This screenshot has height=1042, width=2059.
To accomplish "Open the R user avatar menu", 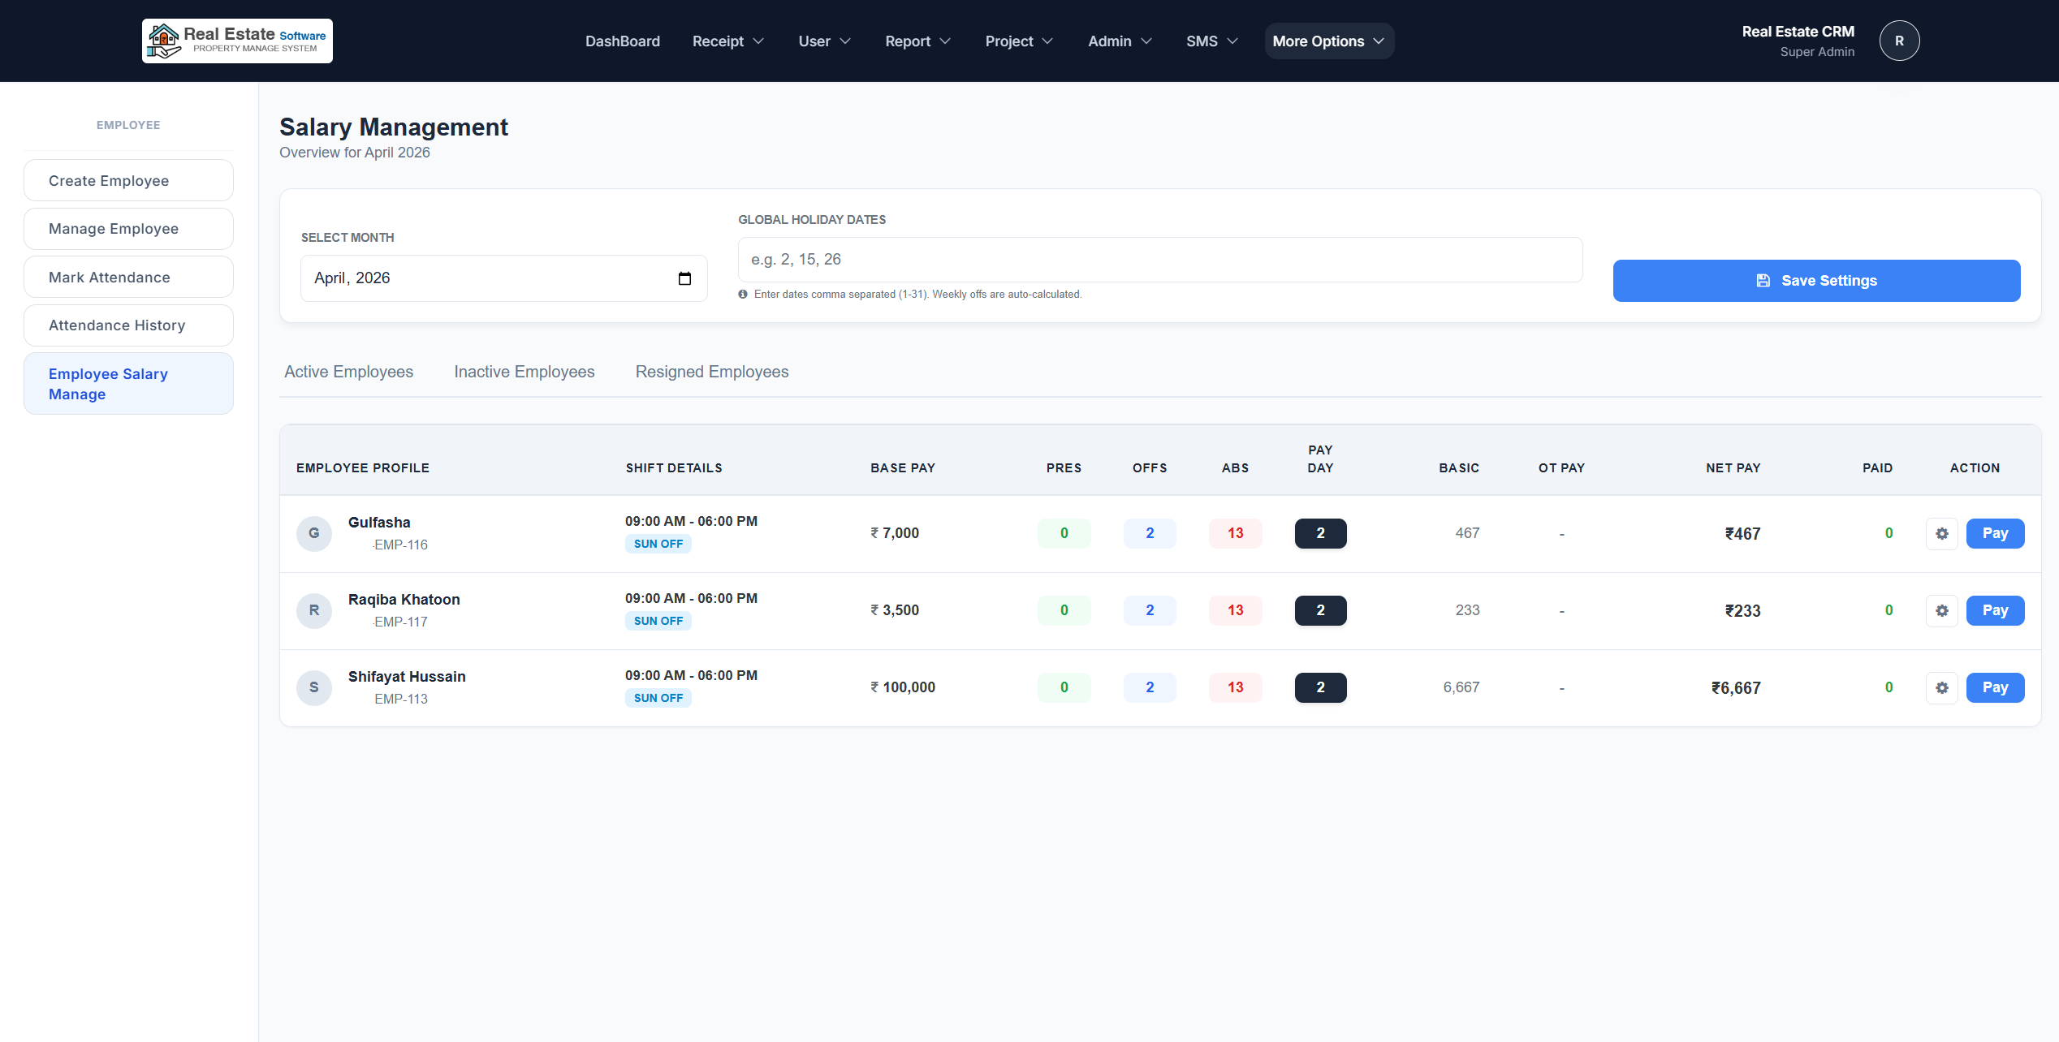I will [1899, 41].
